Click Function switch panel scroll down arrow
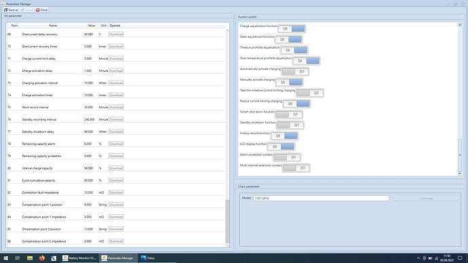 [460, 174]
